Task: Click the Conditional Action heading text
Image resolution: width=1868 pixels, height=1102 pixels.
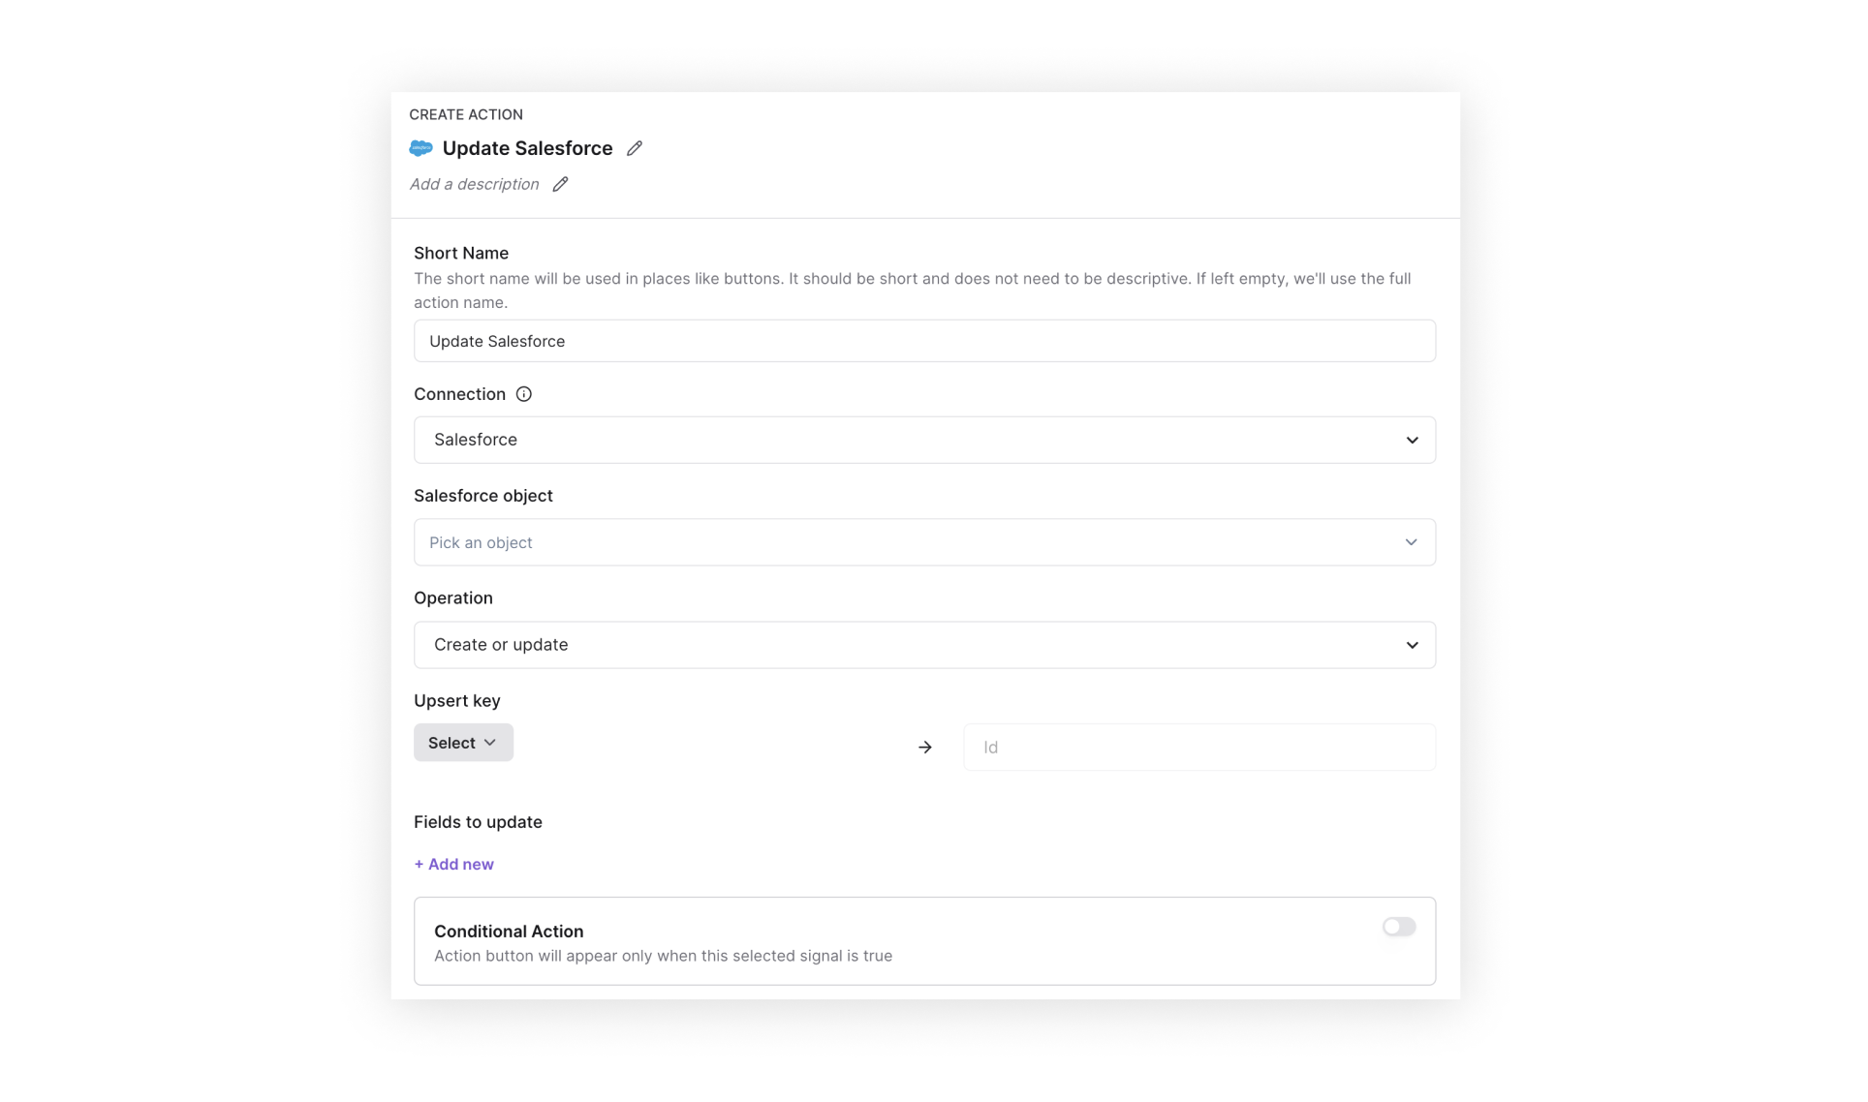Action: [x=508, y=931]
